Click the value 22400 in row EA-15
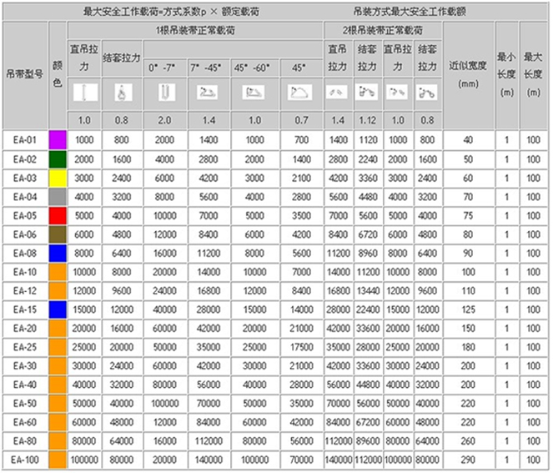The height and width of the screenshot is (473, 553). (368, 309)
